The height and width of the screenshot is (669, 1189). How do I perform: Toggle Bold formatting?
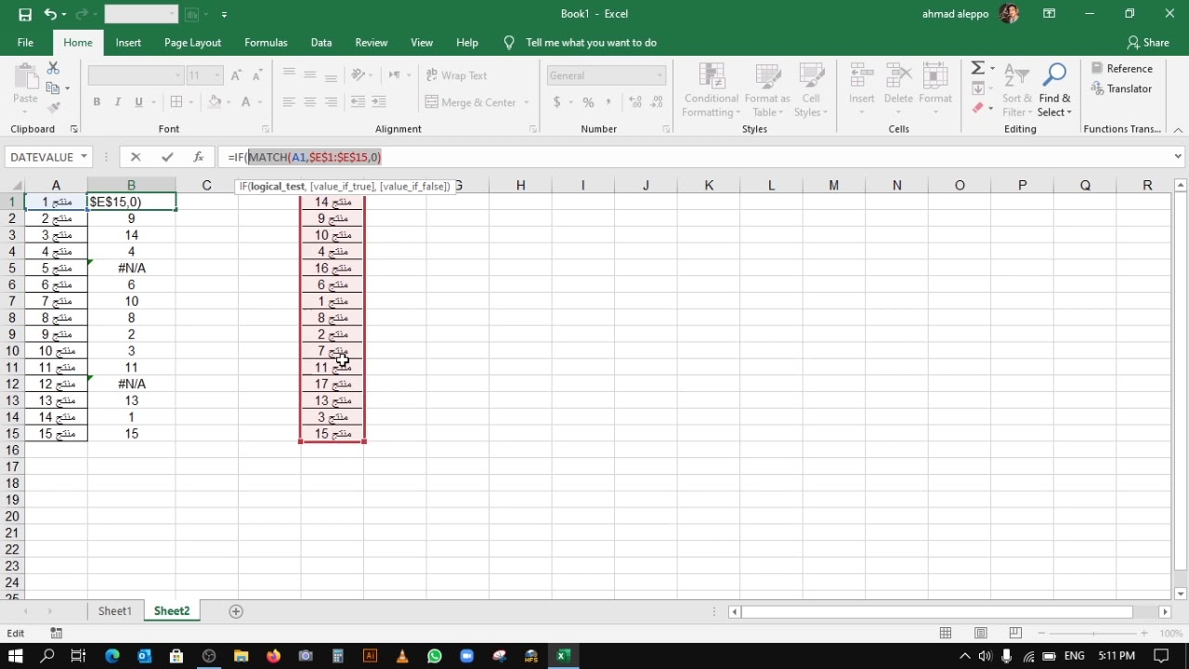97,102
